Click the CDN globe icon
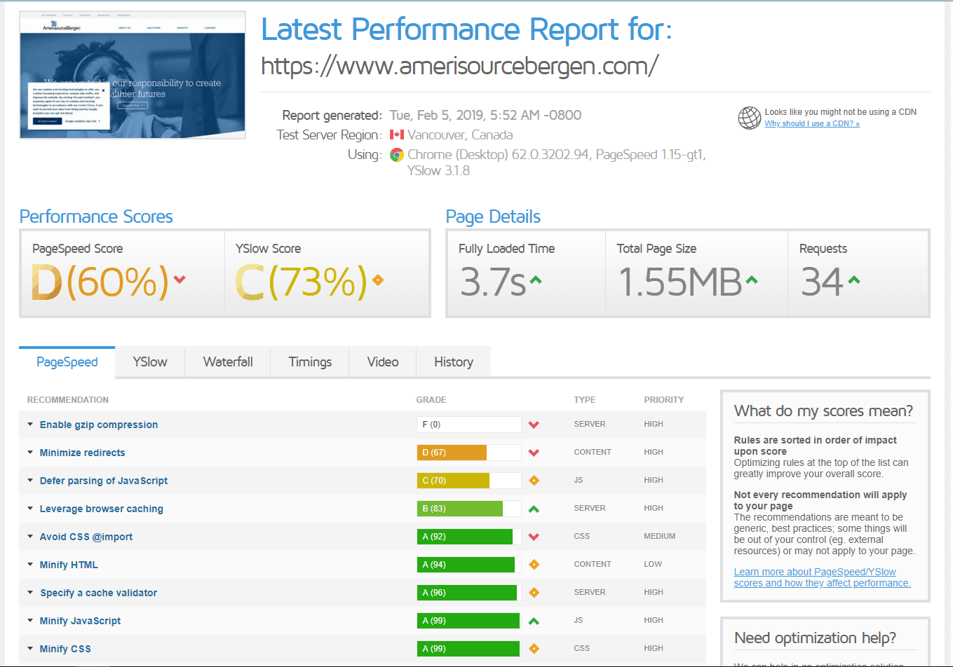953x667 pixels. click(x=749, y=118)
